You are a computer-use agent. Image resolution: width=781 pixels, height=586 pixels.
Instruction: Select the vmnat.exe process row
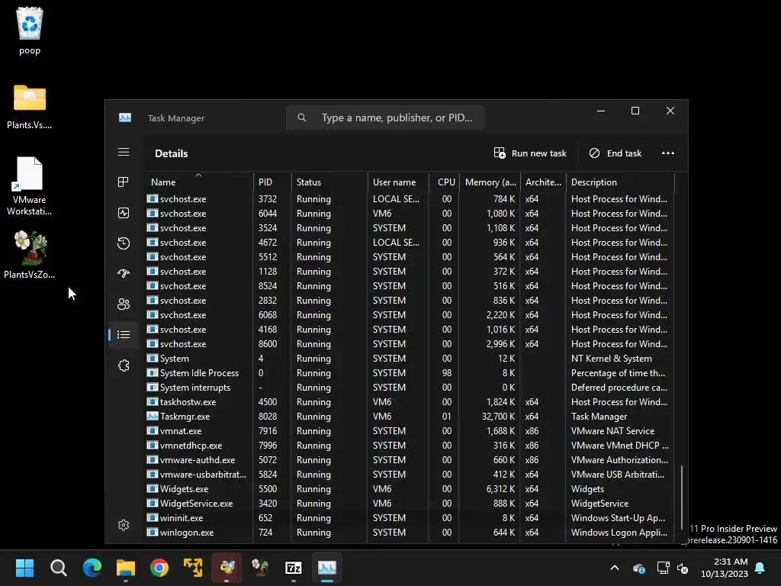(410, 430)
